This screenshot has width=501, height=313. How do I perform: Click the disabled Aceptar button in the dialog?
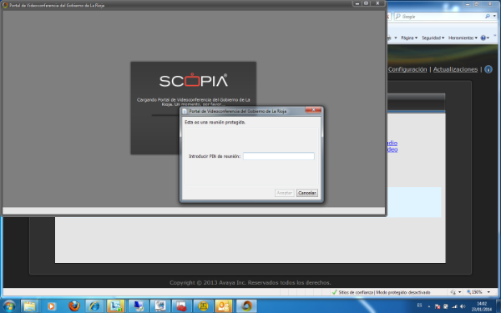(285, 193)
